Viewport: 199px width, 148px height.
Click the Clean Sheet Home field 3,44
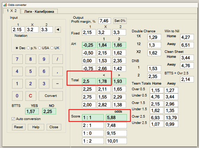(x=187, y=58)
